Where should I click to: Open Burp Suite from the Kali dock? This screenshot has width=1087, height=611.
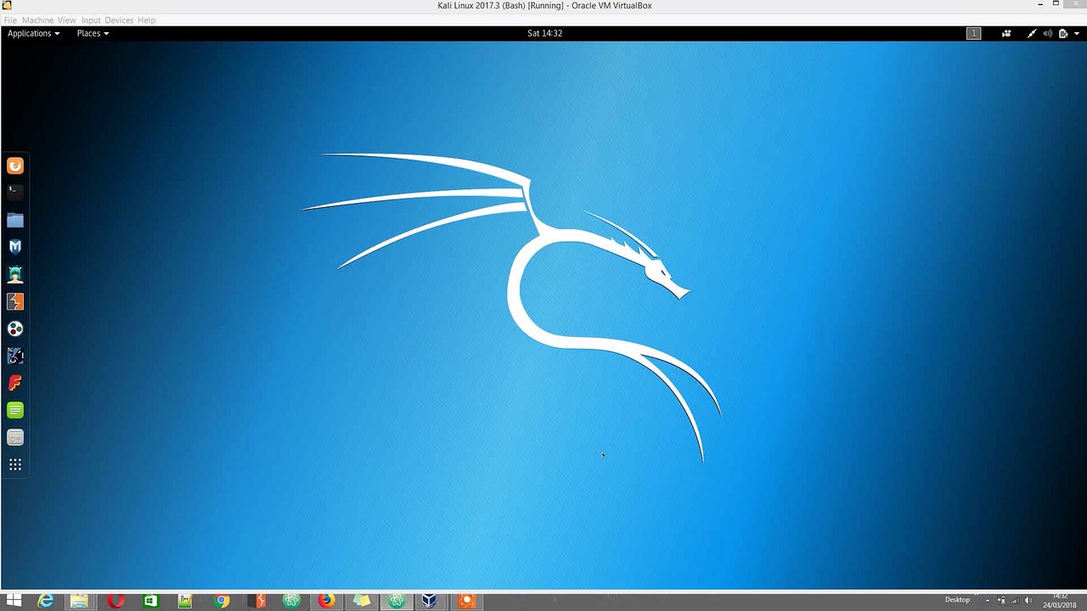[15, 301]
